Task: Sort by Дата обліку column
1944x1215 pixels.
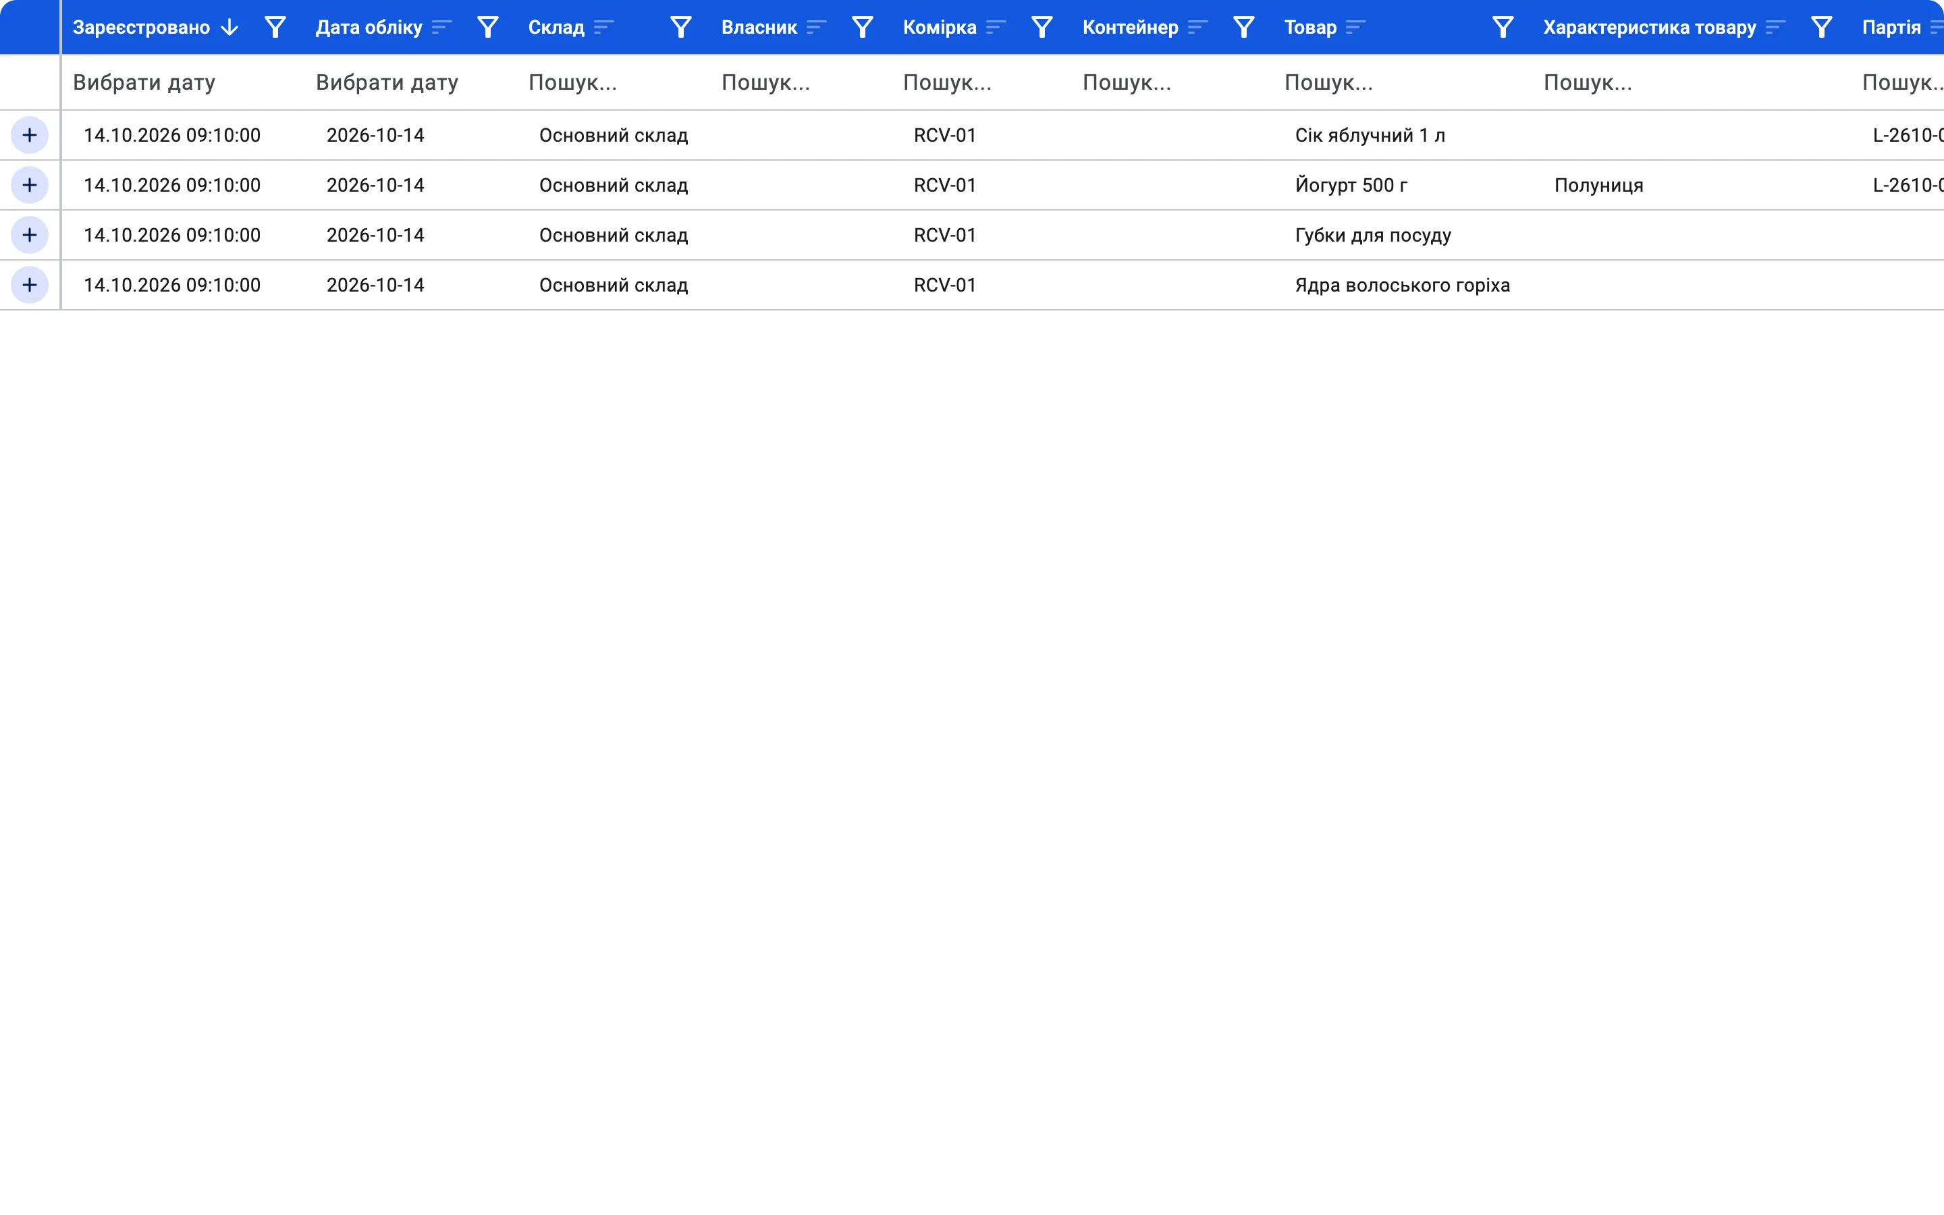Action: 442,27
